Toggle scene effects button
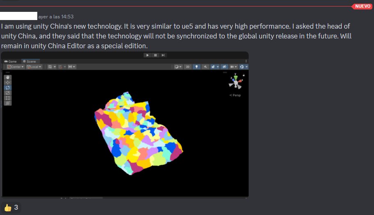Image resolution: width=374 pixels, height=215 pixels. click(213, 67)
